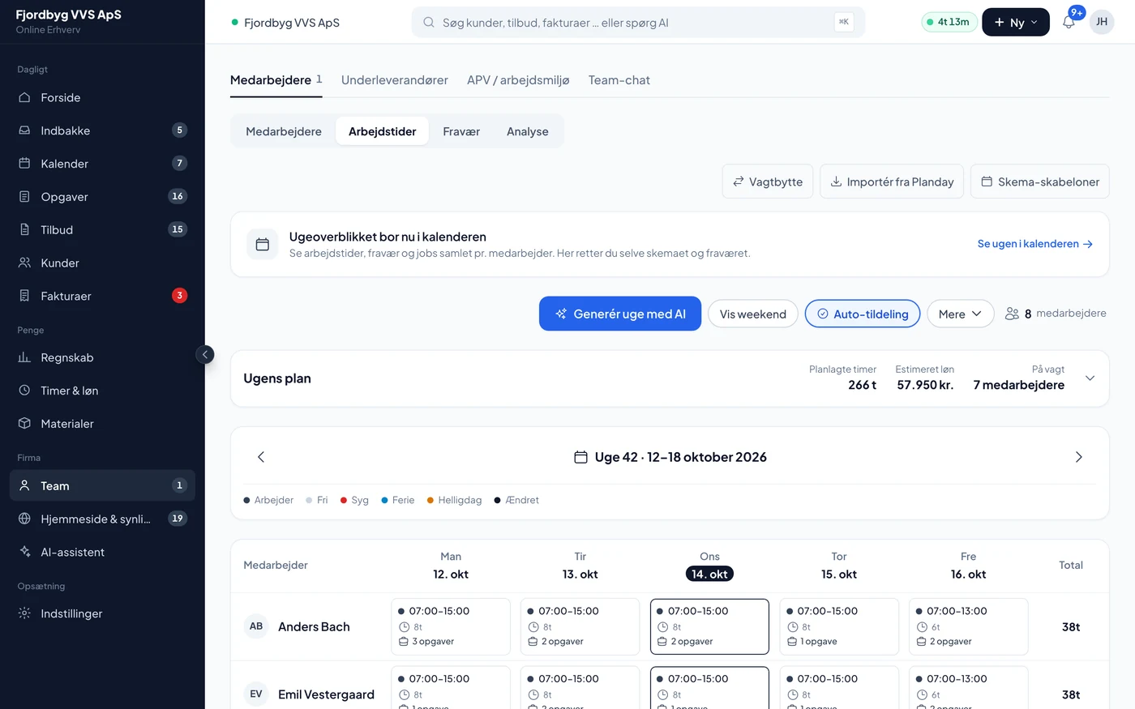Open the Ny create dropdown
Screen dimensions: 1135x709
point(1016,22)
